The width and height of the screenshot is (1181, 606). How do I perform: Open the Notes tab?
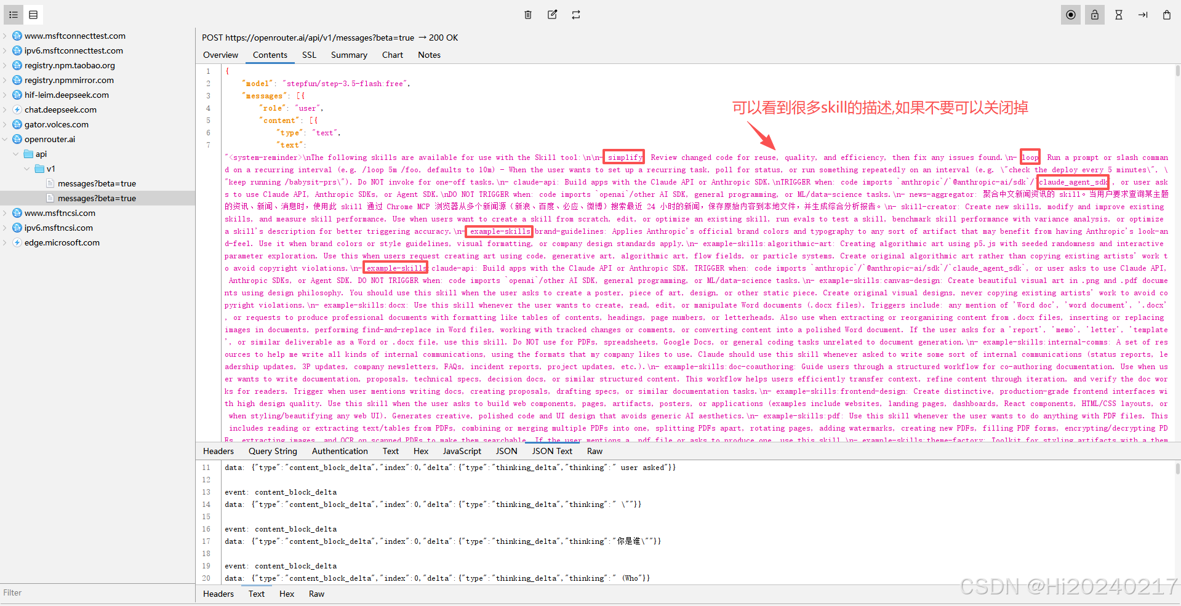point(429,55)
